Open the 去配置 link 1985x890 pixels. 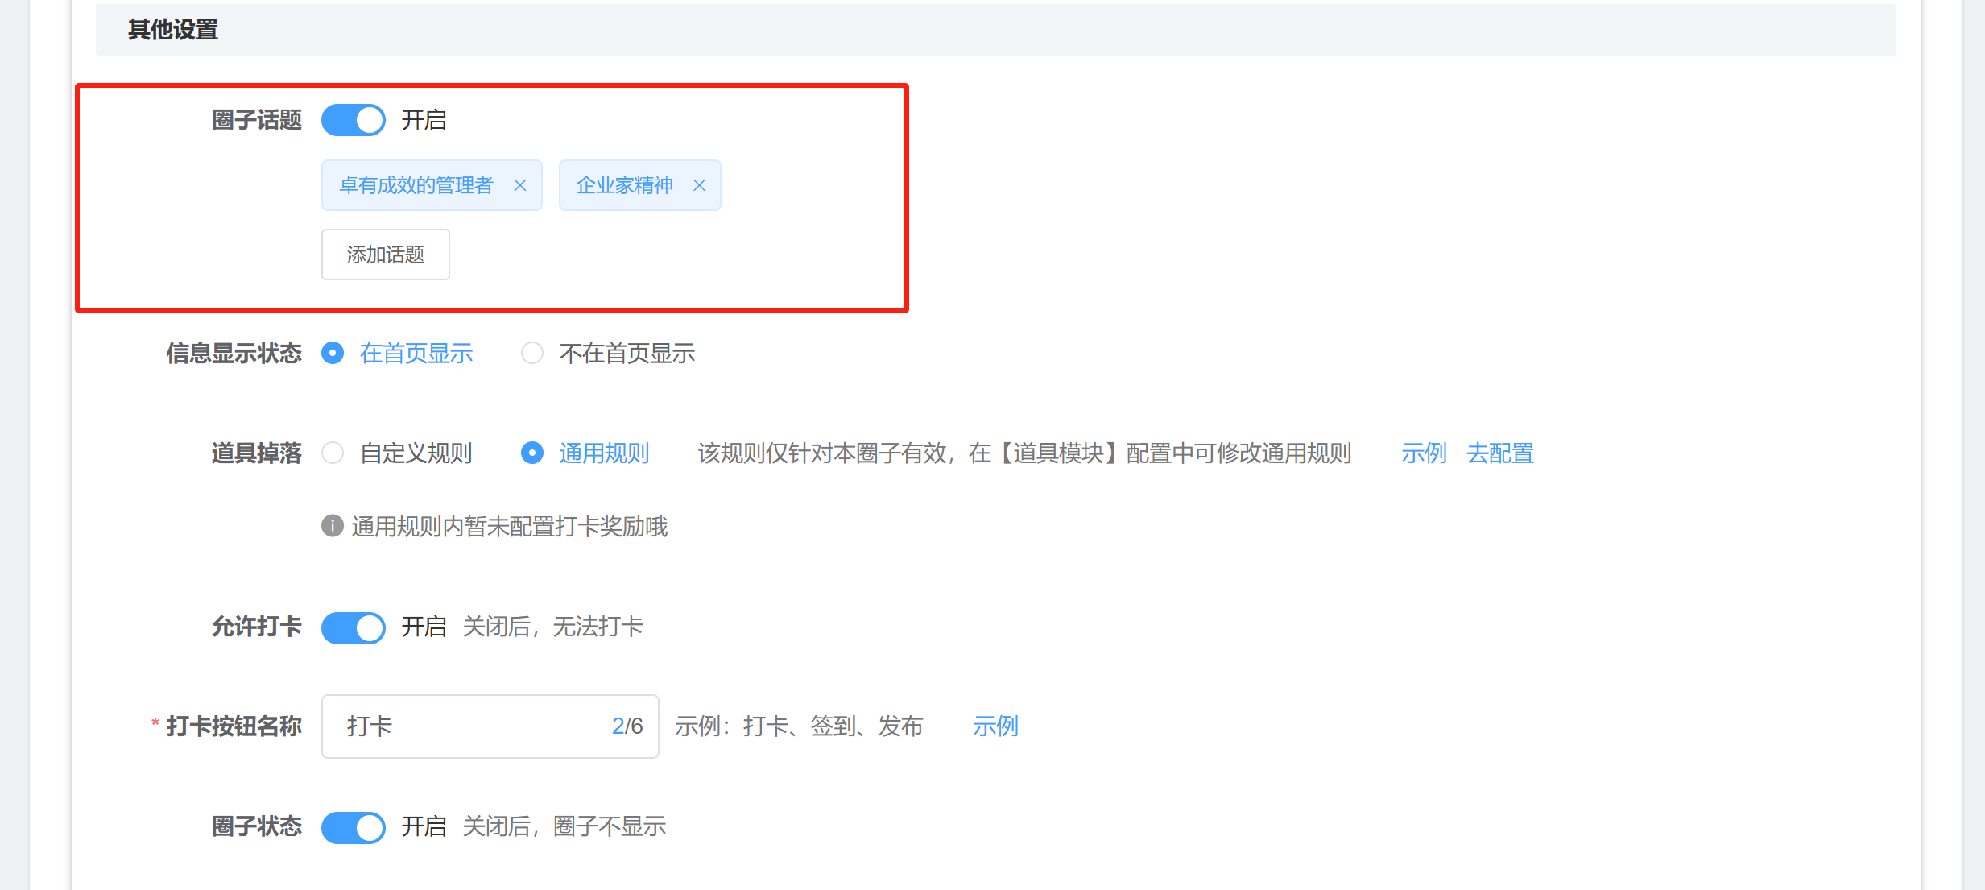[1499, 453]
